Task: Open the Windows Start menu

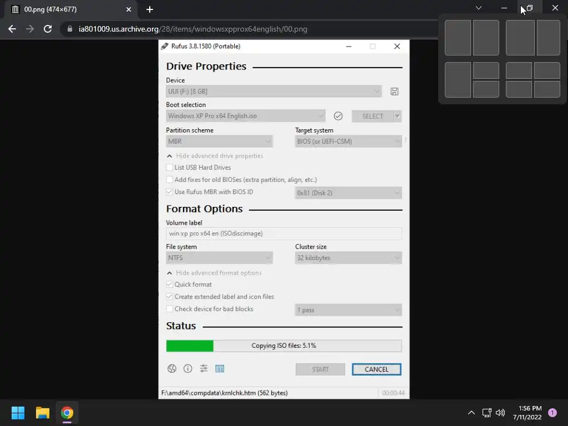Action: tap(18, 413)
